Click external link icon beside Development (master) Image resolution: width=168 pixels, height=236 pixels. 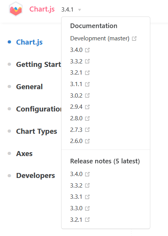(x=134, y=38)
